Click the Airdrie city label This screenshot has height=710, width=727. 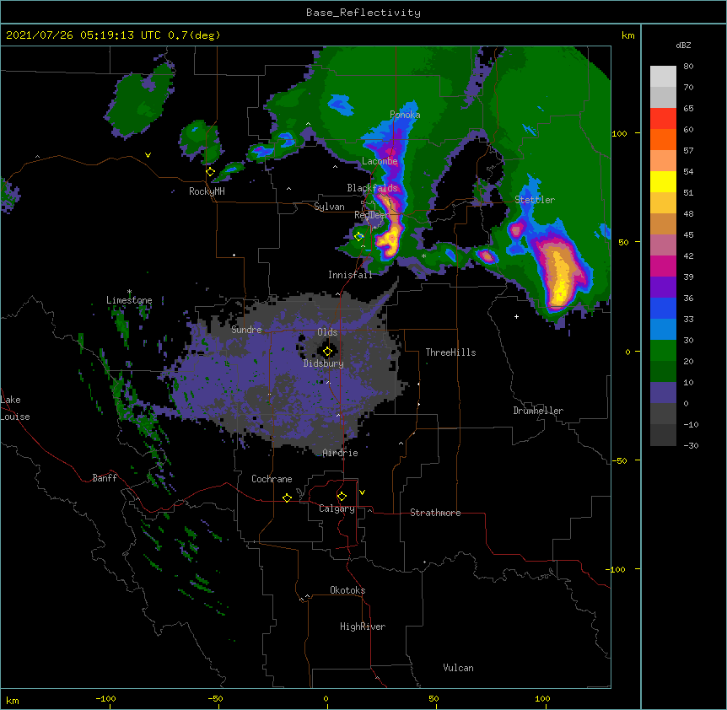click(x=341, y=453)
